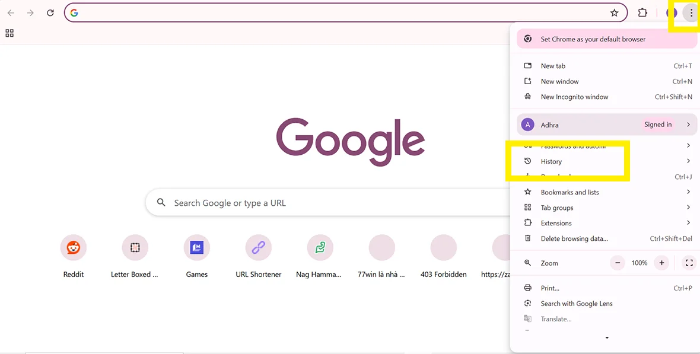Bookmark this page with the star icon

(615, 12)
